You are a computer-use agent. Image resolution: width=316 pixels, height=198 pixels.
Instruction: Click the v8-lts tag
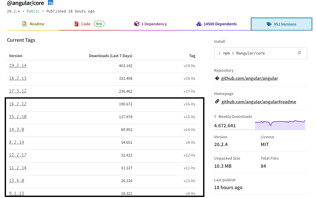(x=191, y=142)
